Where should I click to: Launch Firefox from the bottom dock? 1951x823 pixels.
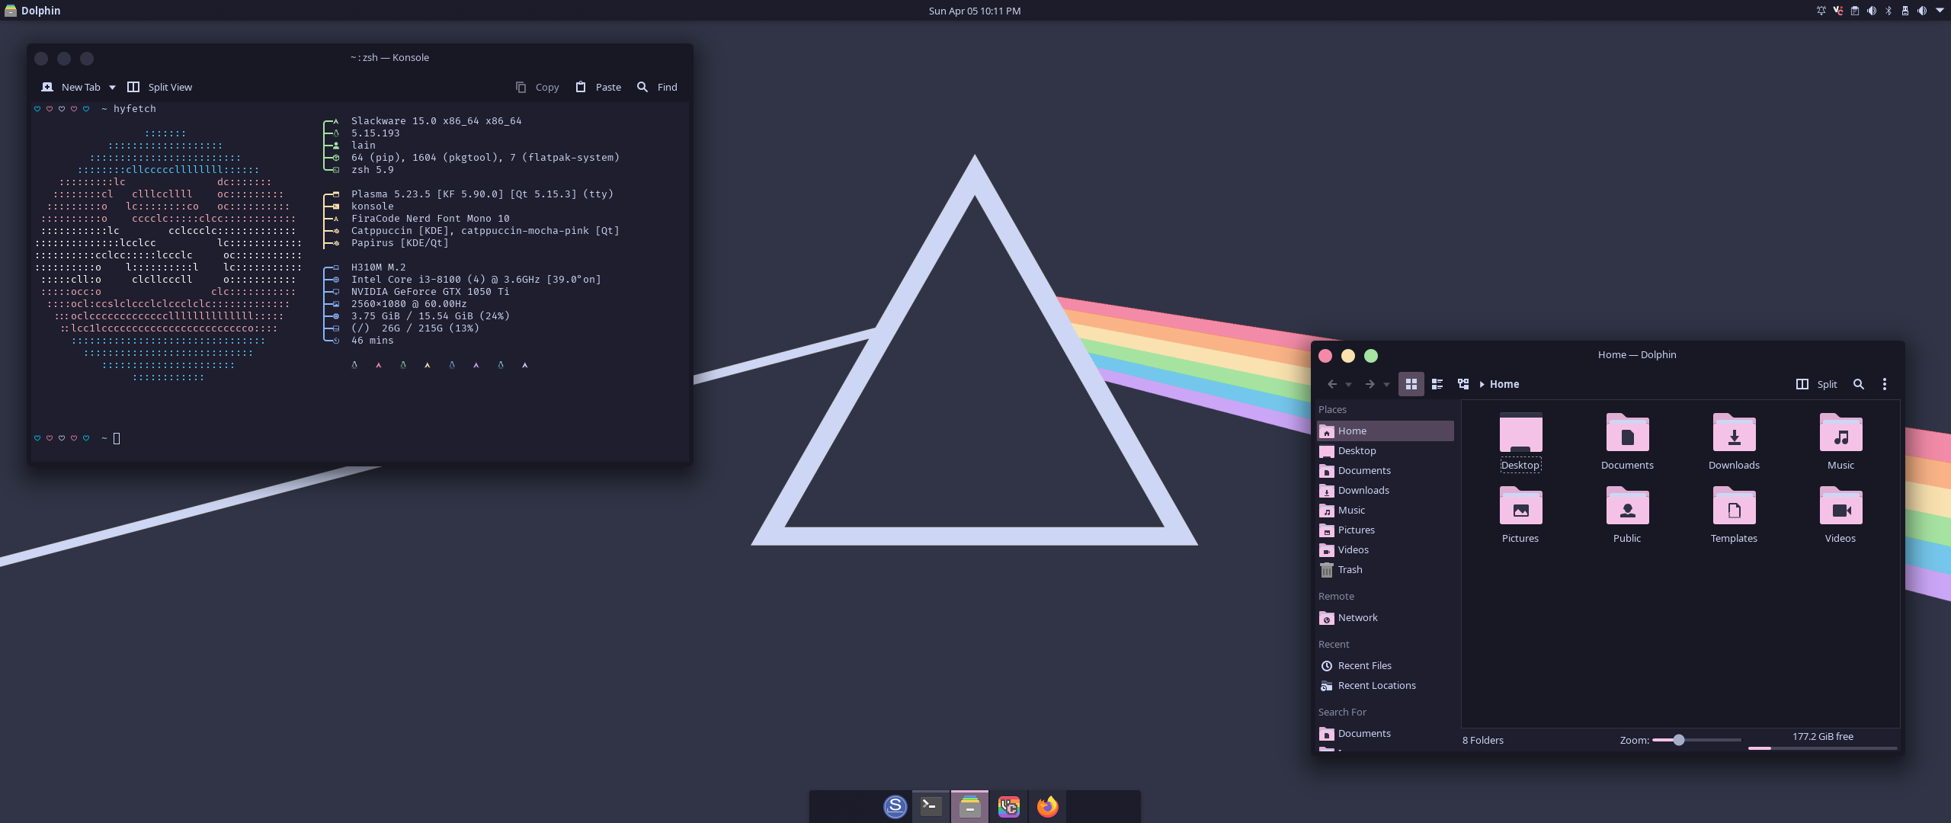point(1048,806)
